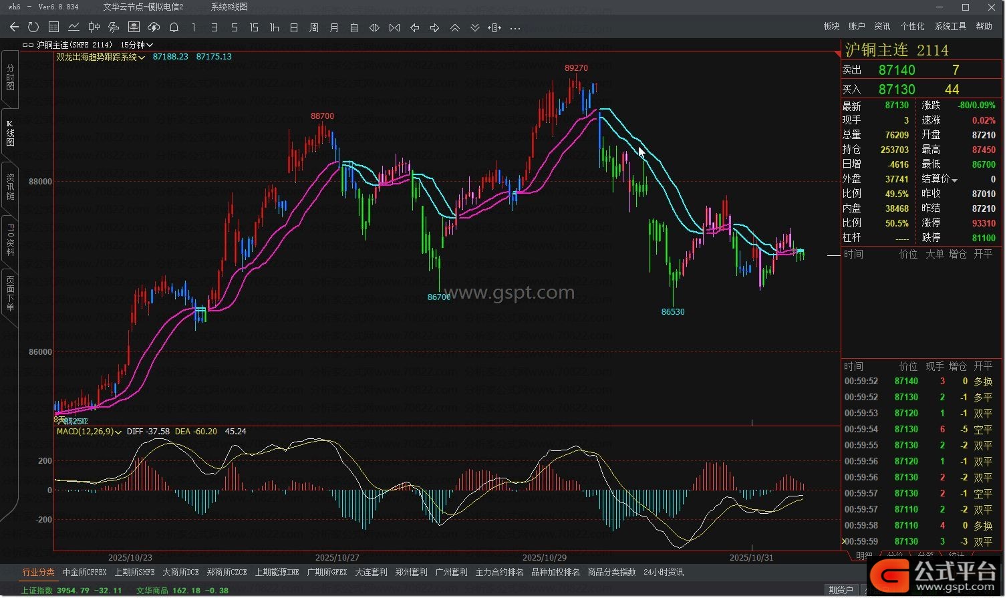Switch to the 1h period
Viewport: 1007px width, 598px height.
click(x=274, y=27)
